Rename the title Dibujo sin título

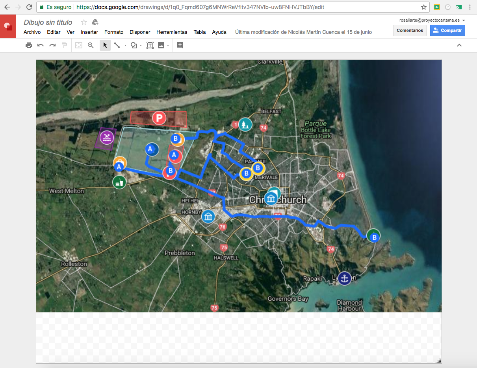coord(48,22)
